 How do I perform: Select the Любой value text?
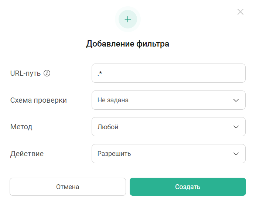point(107,127)
